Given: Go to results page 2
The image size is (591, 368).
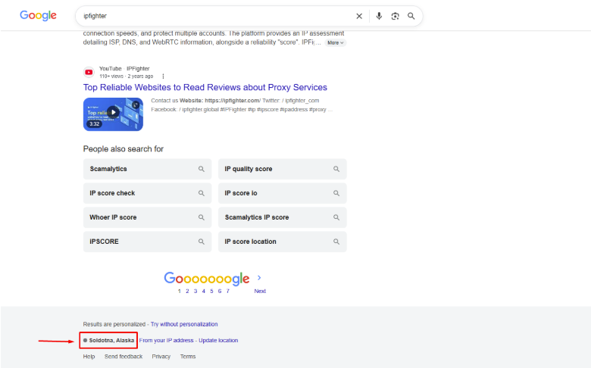Looking at the screenshot, I should (x=187, y=291).
